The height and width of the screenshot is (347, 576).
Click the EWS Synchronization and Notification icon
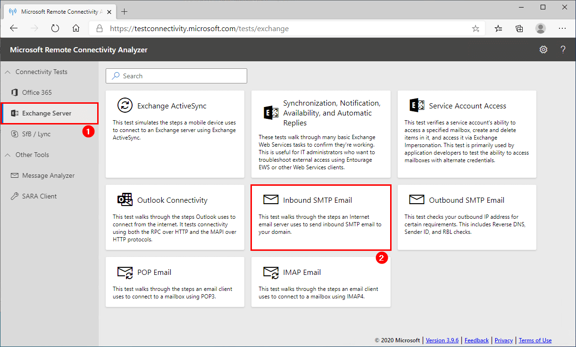tap(270, 112)
